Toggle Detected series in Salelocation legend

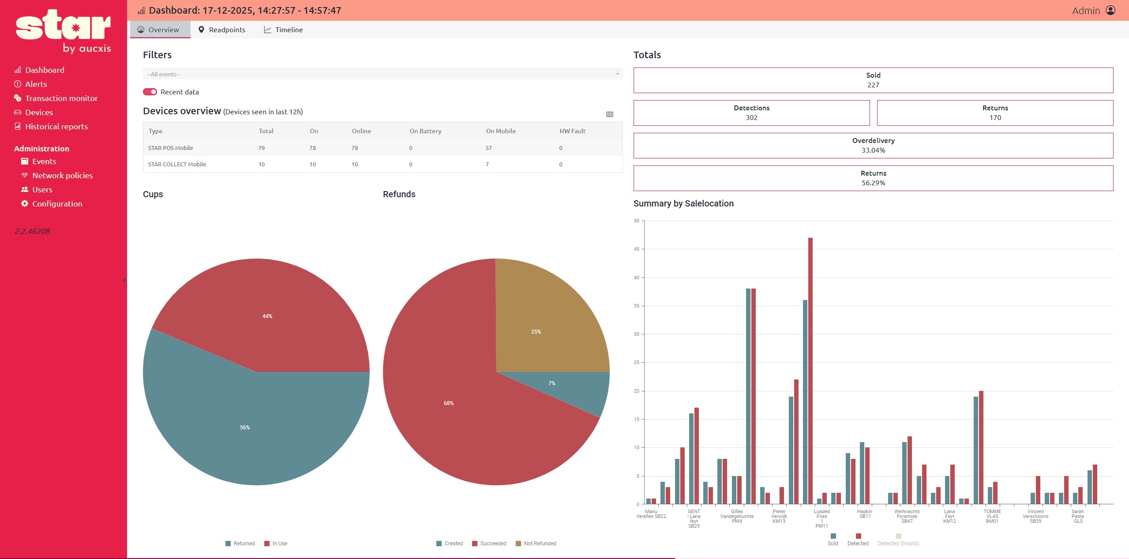click(x=858, y=540)
